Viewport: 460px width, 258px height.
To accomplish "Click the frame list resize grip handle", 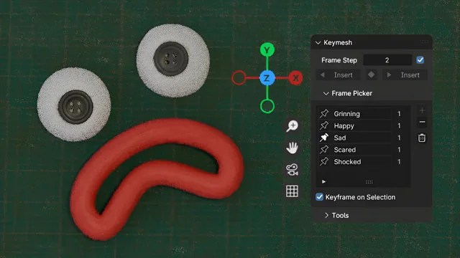I will [369, 182].
